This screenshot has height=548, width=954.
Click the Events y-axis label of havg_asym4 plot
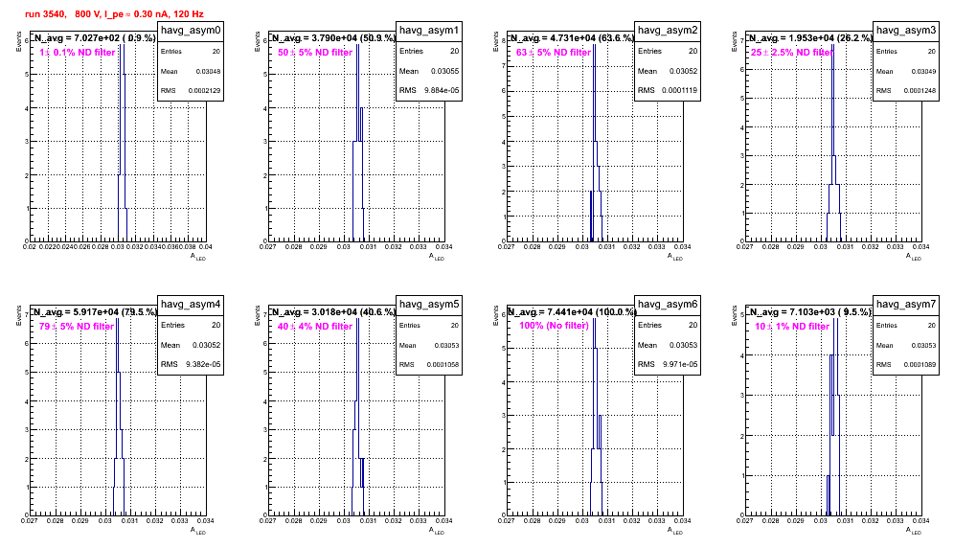[x=19, y=315]
